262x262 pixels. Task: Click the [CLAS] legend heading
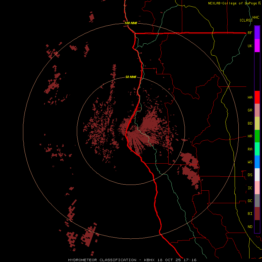(x=246, y=20)
